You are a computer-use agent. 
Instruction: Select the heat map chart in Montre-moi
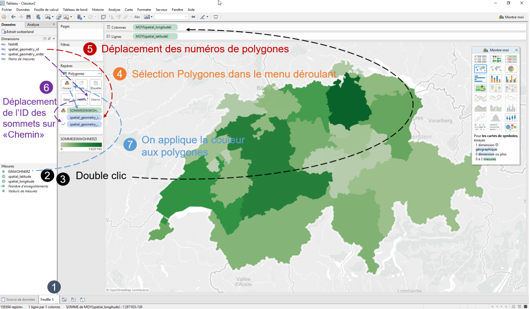pos(496,59)
